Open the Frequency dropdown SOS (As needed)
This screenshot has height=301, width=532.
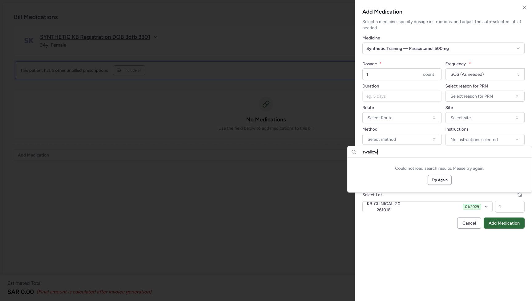[485, 74]
